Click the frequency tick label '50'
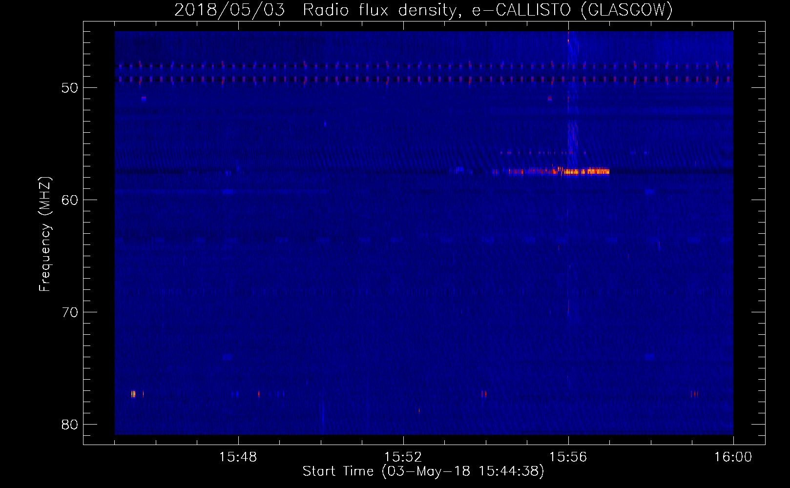Viewport: 790px width, 488px height. coord(70,88)
